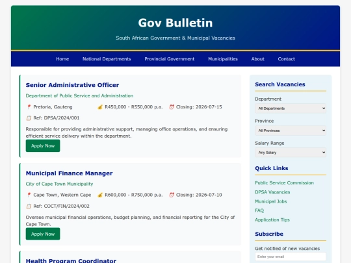Open the Department dropdown showing All Departments

291,108
